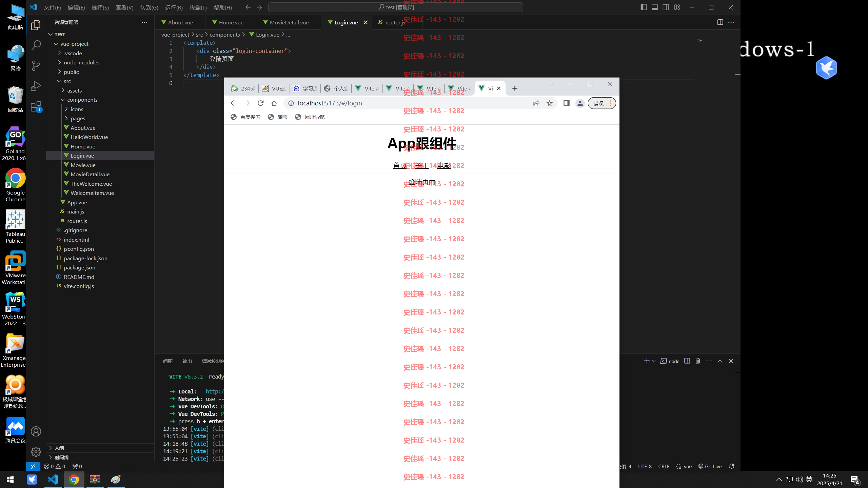
Task: Open the Extensions view
Action: pos(36,107)
